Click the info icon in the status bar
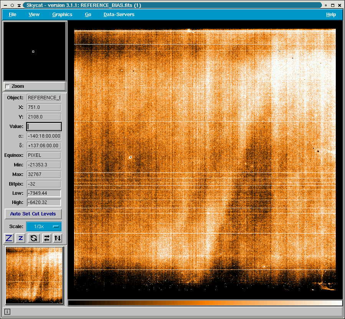Viewport: 345px width, 319px height. [x=7, y=312]
